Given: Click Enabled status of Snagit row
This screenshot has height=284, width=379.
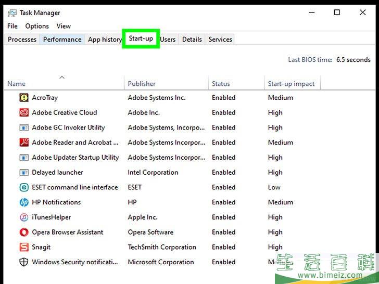Looking at the screenshot, I should (x=223, y=247).
